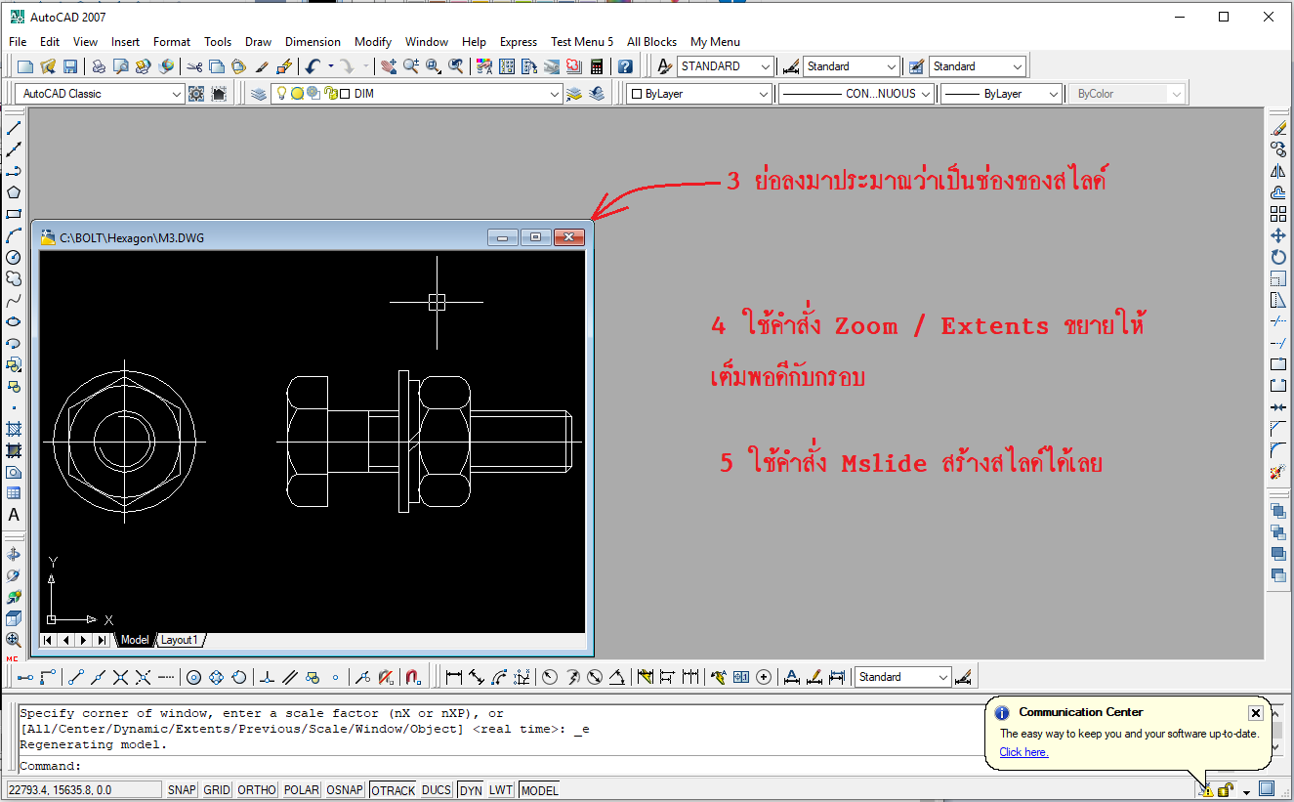This screenshot has width=1294, height=802.
Task: Switch to the Layout1 tab
Action: pos(180,640)
